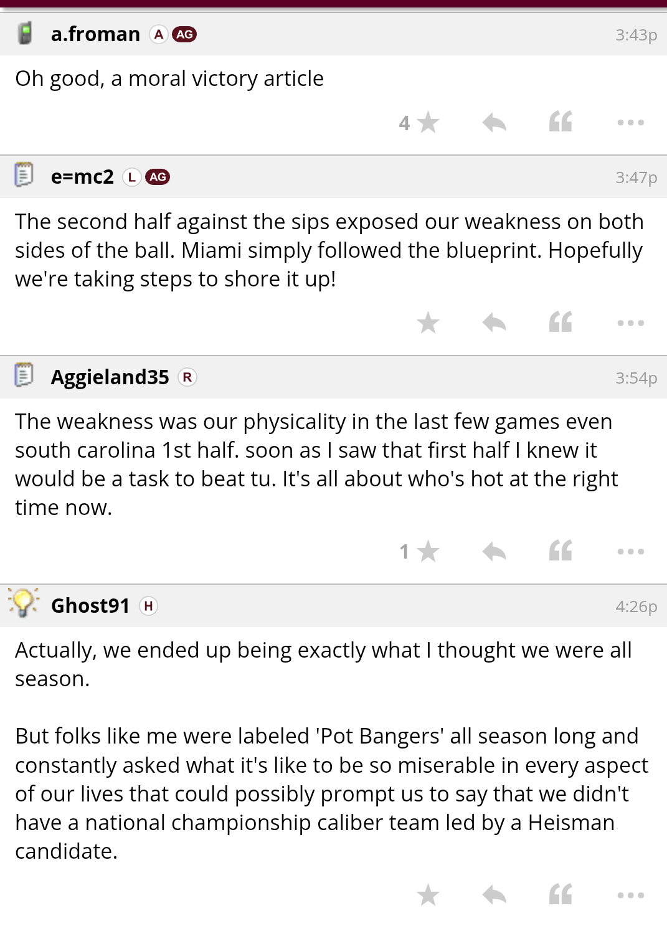Screen dimensions: 667x926
Task: Open more options on Aggieland35's post
Action: click(630, 551)
